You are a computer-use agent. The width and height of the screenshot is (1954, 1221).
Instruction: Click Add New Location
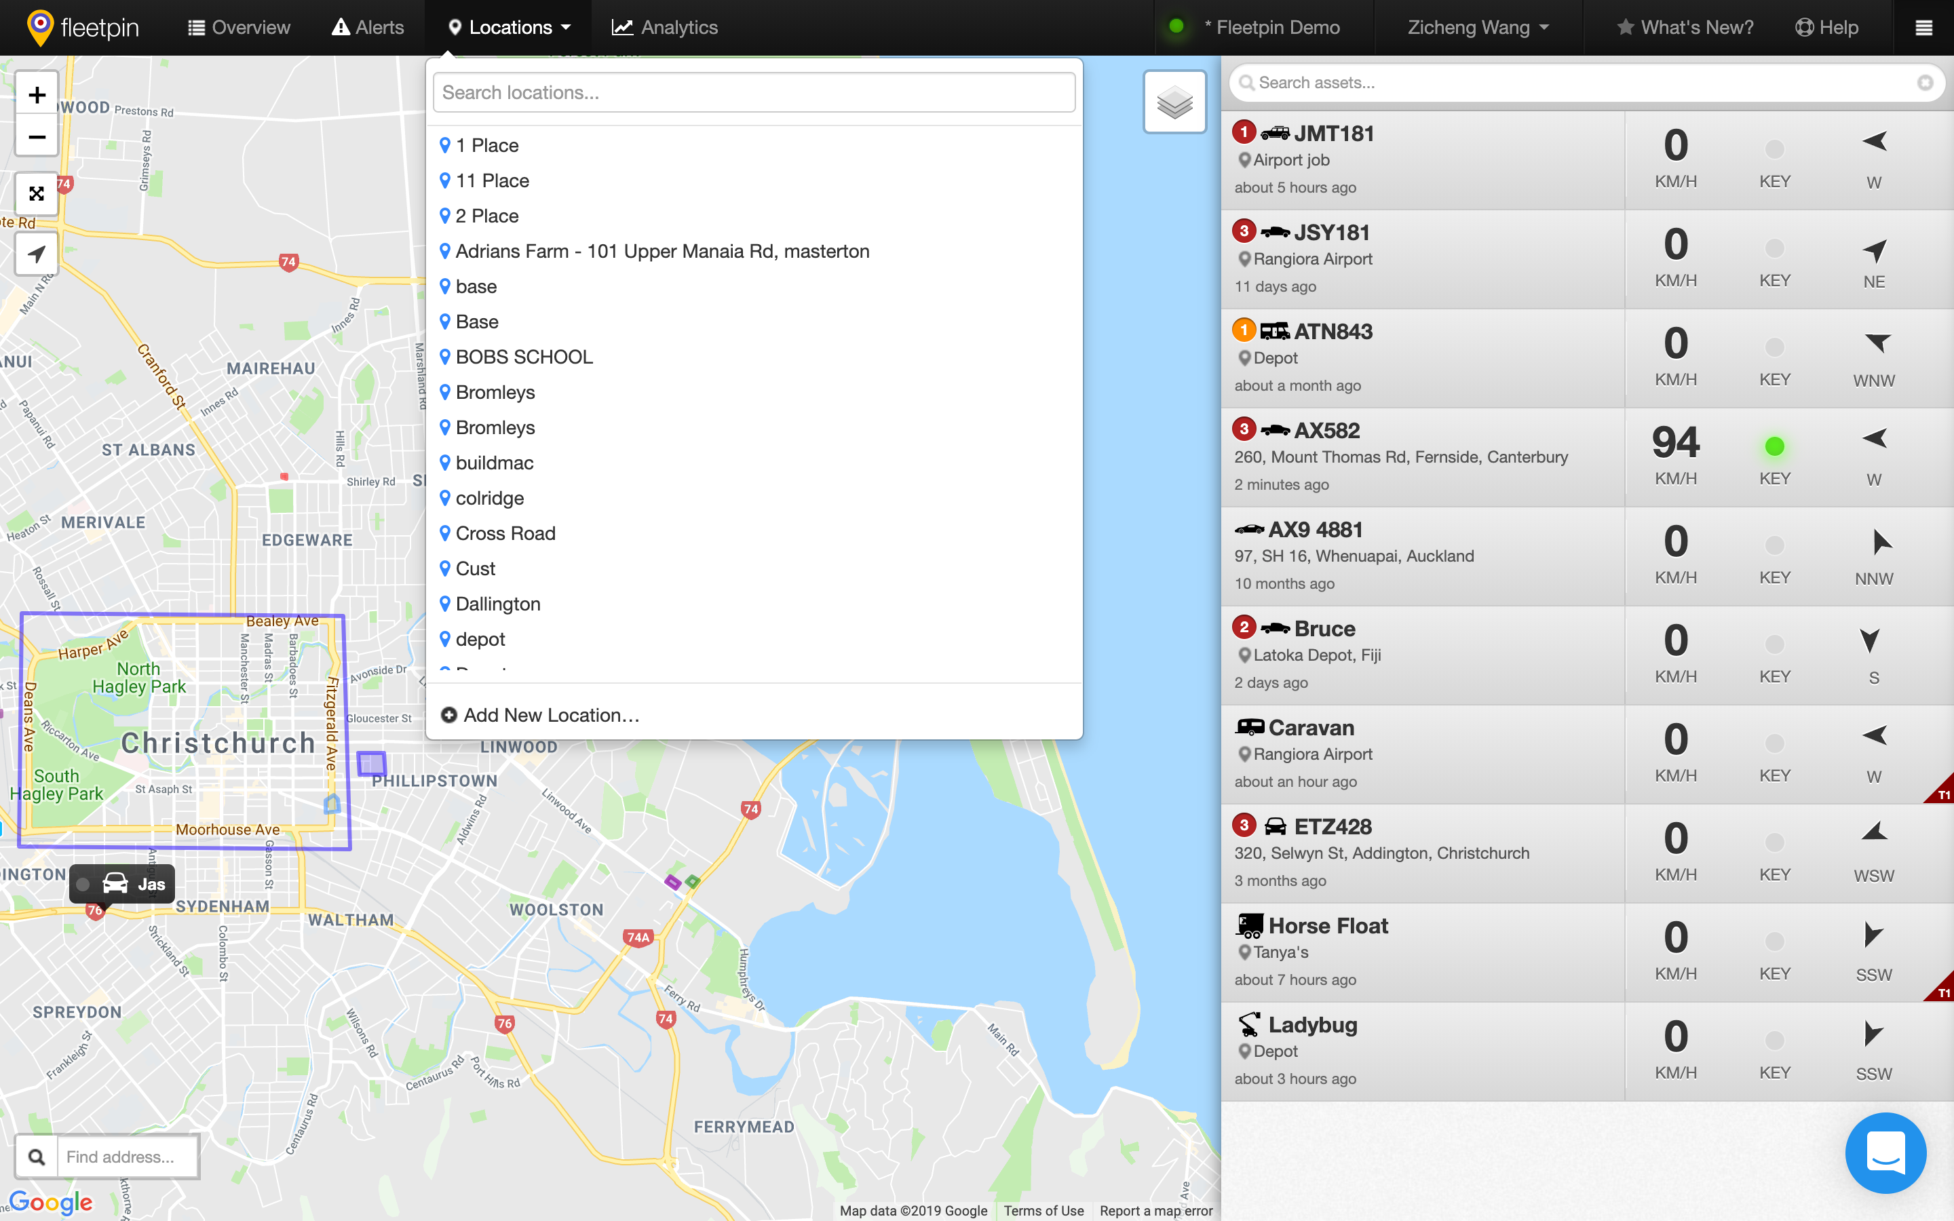[x=540, y=715]
